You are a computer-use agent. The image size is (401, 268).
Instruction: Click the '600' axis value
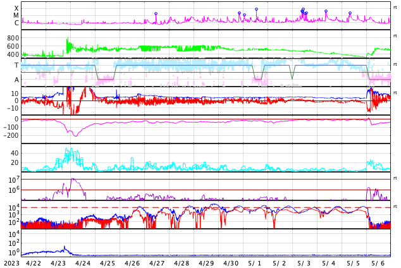pyautogui.click(x=13, y=46)
